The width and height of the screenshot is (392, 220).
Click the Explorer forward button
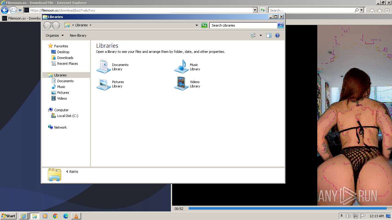56,25
